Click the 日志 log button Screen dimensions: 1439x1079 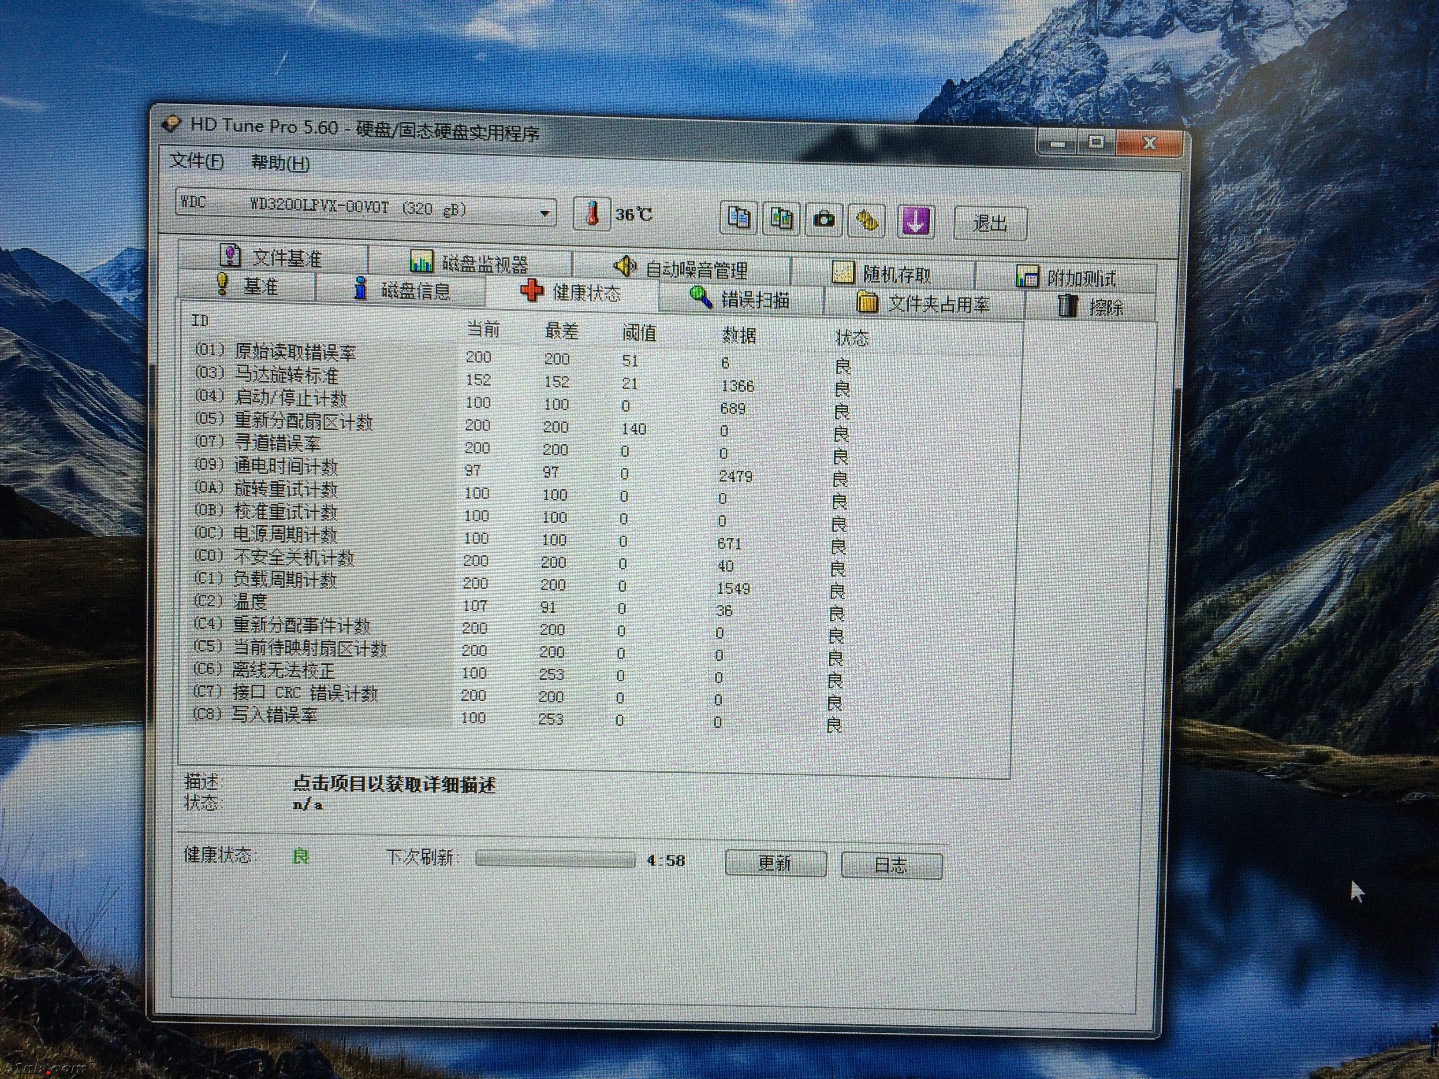(x=891, y=865)
